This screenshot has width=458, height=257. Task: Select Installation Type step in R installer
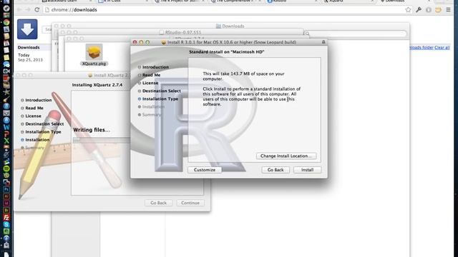160,99
